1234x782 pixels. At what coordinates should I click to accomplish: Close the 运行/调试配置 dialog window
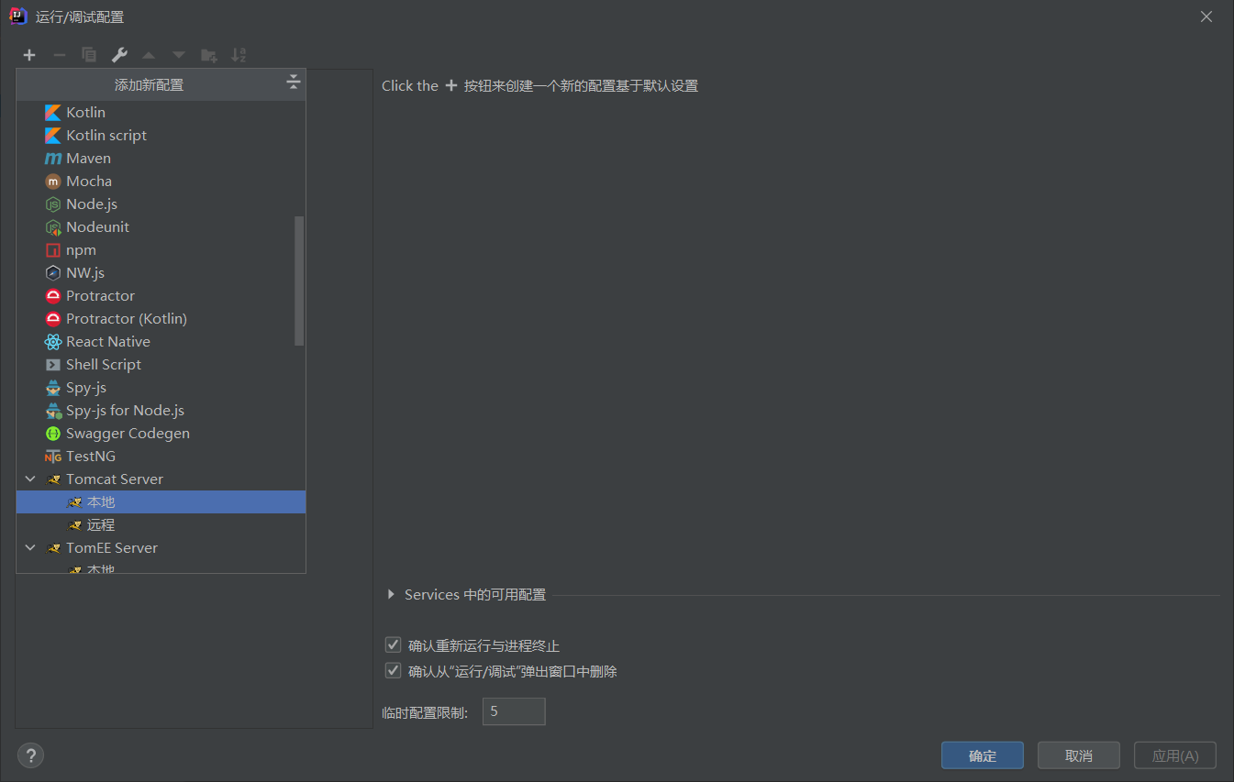coord(1206,17)
